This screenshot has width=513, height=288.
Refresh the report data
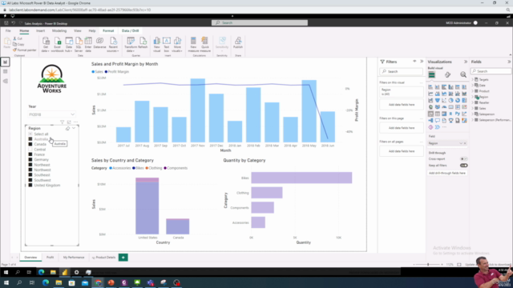143,43
